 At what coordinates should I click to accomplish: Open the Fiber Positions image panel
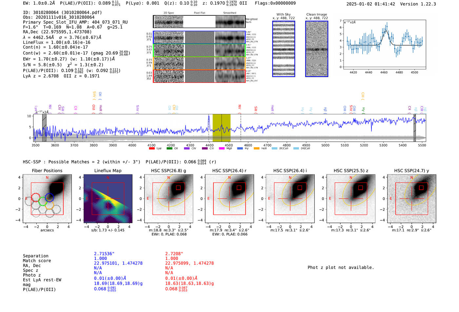point(47,198)
